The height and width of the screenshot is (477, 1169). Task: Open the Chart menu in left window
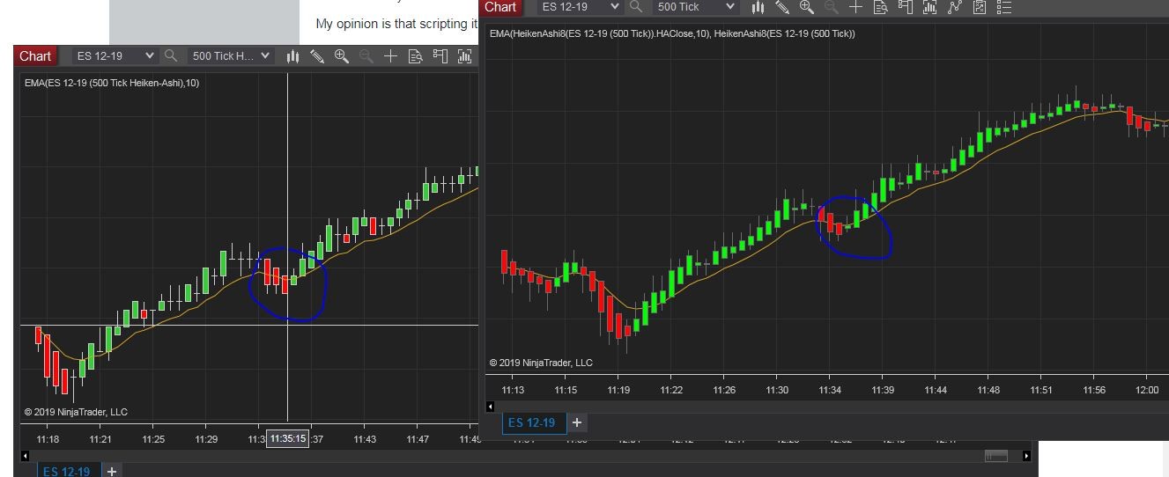pos(35,56)
